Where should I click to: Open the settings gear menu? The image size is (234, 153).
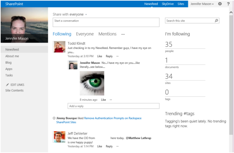tap(220, 4)
